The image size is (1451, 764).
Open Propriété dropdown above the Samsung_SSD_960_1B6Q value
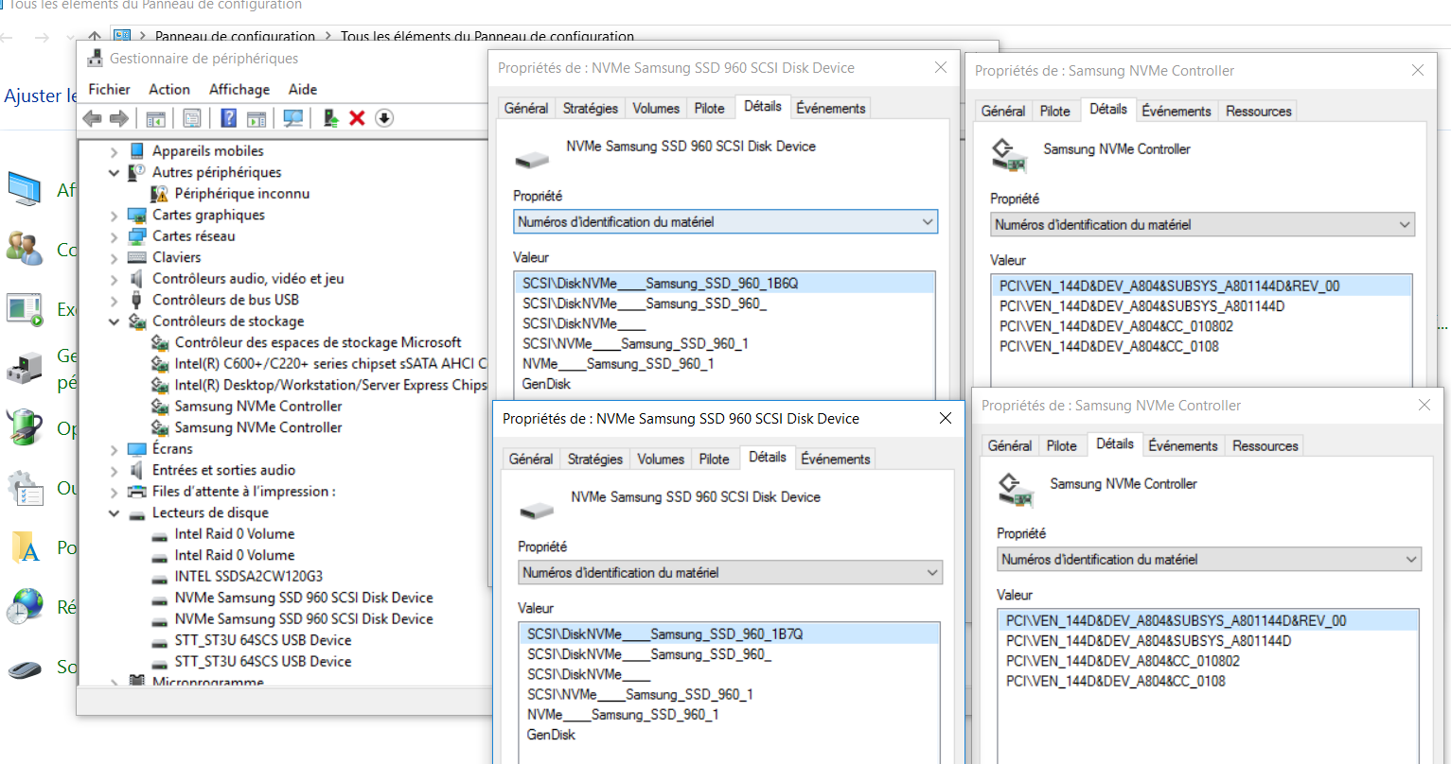click(x=725, y=222)
